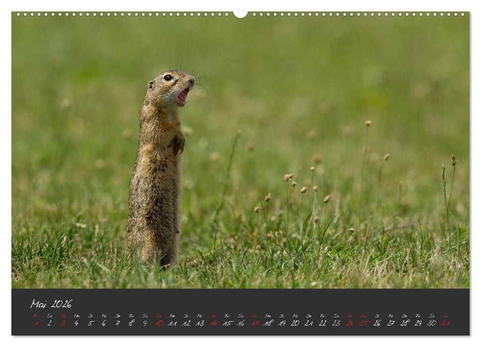The height and width of the screenshot is (347, 481).
Task: Toggle selection of date 2
Action: coord(49,324)
